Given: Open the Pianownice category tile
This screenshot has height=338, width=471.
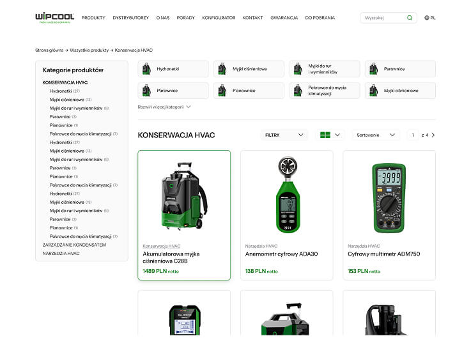Looking at the screenshot, I should (249, 91).
